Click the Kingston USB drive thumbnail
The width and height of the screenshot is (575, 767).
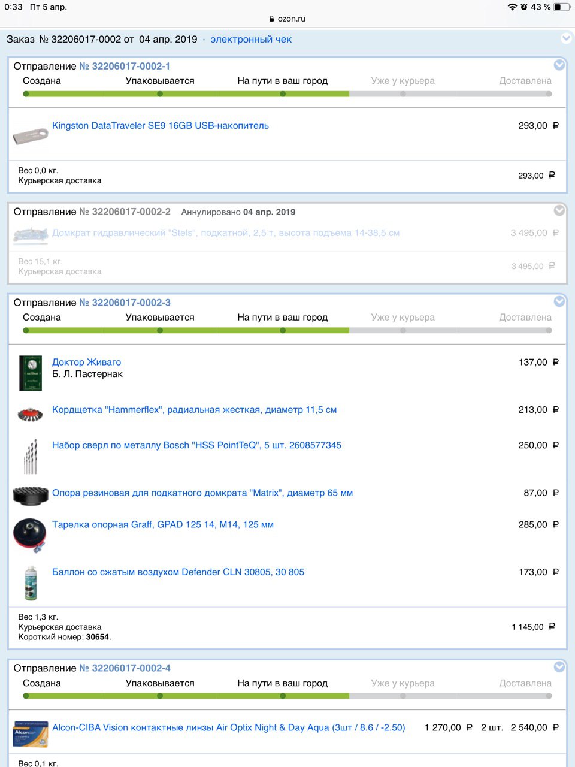click(30, 135)
